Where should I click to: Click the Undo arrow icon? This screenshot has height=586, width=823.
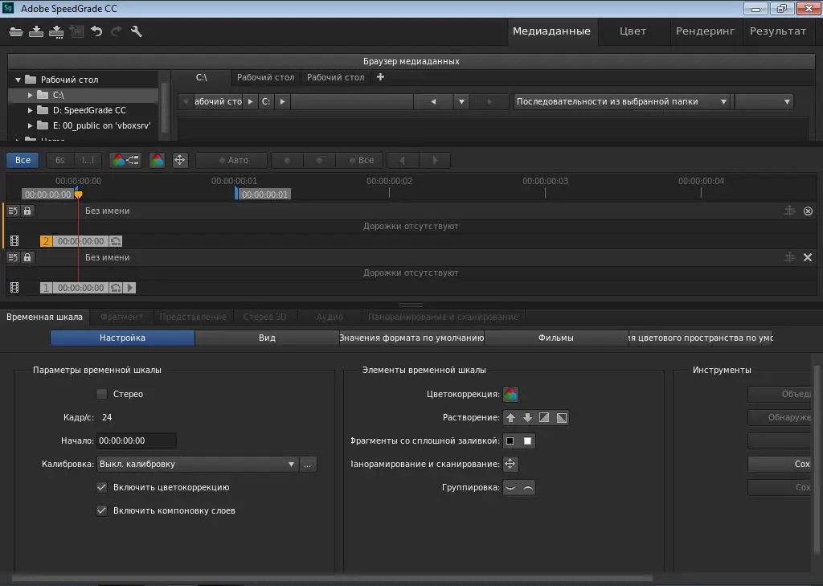pyautogui.click(x=96, y=31)
